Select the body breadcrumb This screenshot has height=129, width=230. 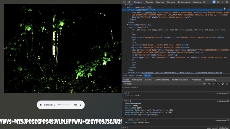(131, 76)
